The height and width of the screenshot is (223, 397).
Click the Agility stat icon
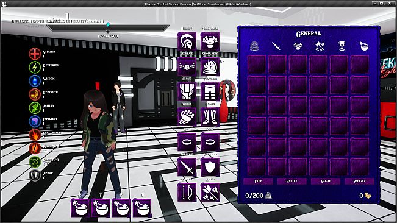35,108
